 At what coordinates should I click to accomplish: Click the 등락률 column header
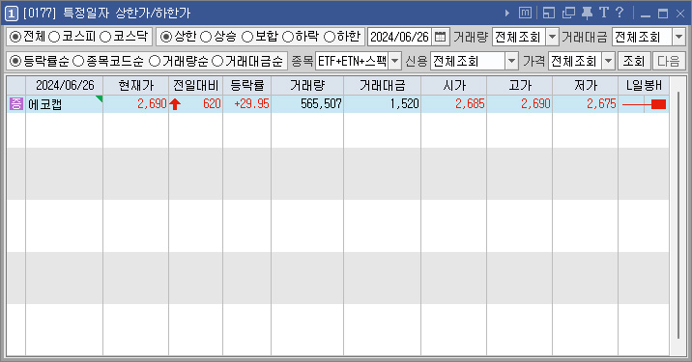247,85
